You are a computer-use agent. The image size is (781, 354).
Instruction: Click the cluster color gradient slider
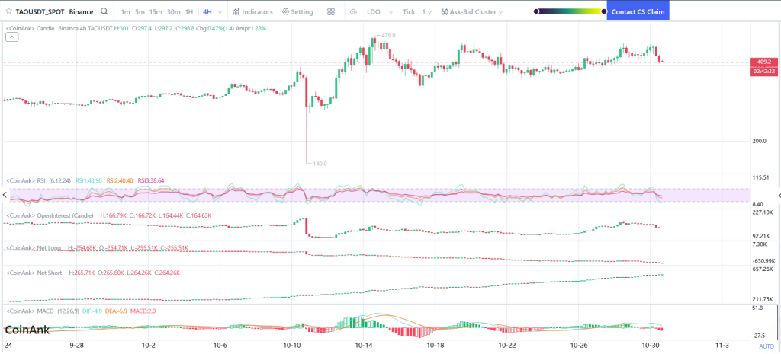pyautogui.click(x=568, y=12)
